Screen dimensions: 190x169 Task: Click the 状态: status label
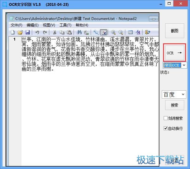tap(165, 72)
